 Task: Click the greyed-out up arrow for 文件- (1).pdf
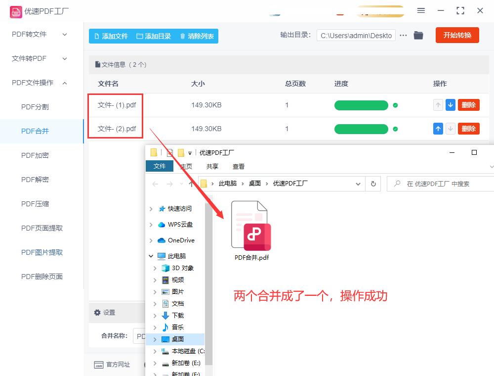click(x=438, y=105)
